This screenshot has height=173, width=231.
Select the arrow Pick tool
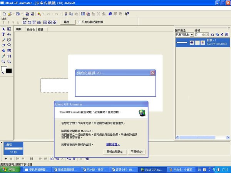coord(3,29)
